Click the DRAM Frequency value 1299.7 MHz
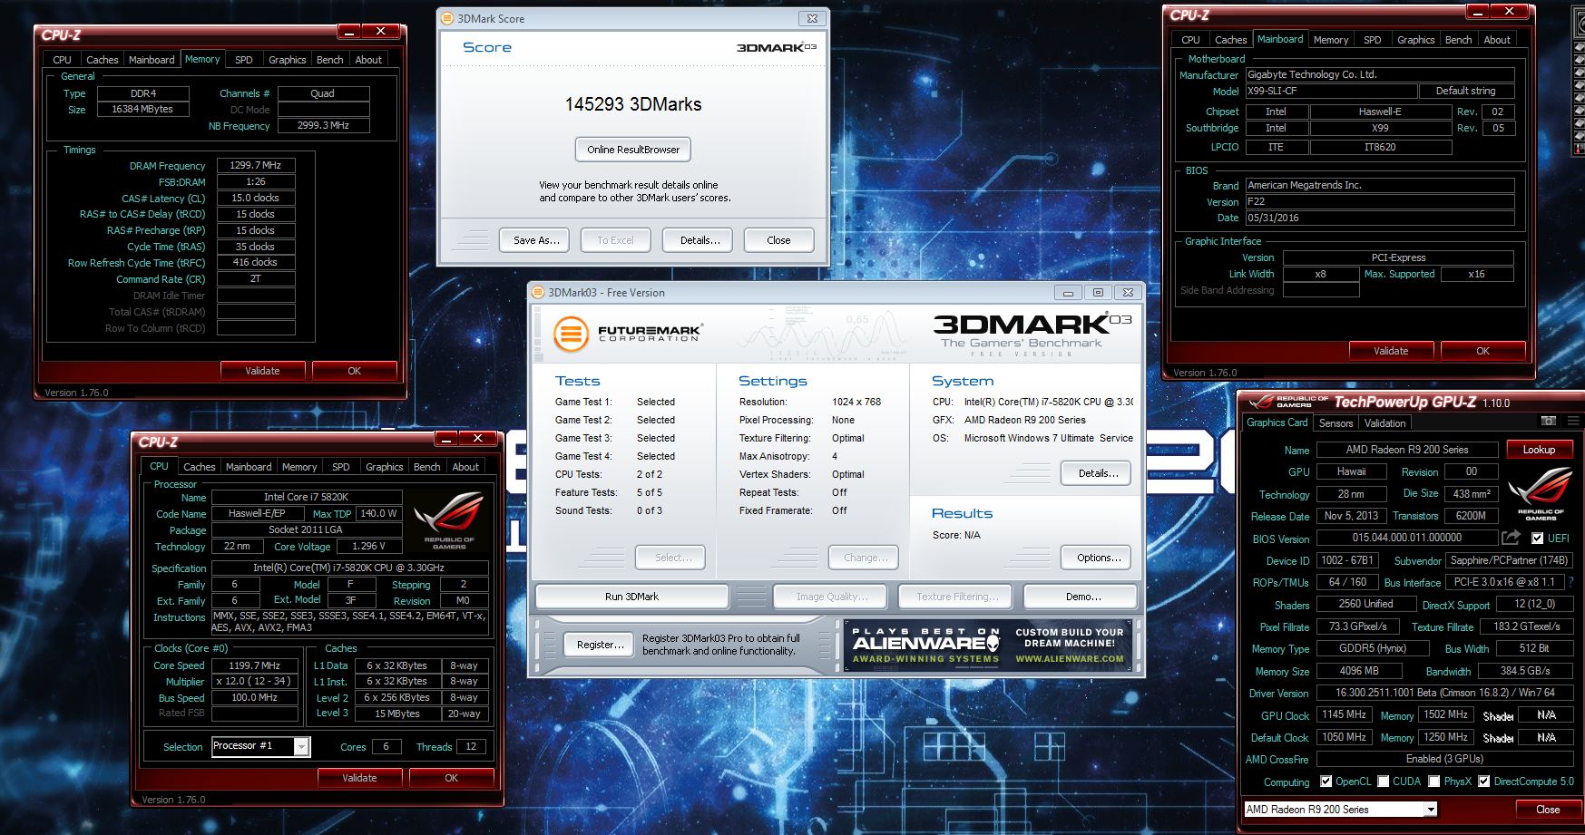The height and width of the screenshot is (835, 1585). [x=256, y=166]
